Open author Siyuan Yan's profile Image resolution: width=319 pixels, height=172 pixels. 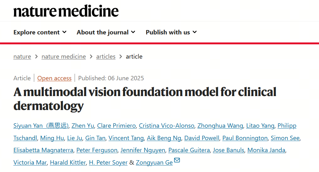click(x=41, y=126)
